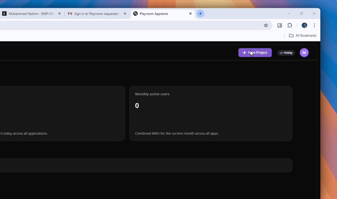Click the Combined MAU for the current month text
Image resolution: width=337 pixels, height=199 pixels.
tap(177, 133)
